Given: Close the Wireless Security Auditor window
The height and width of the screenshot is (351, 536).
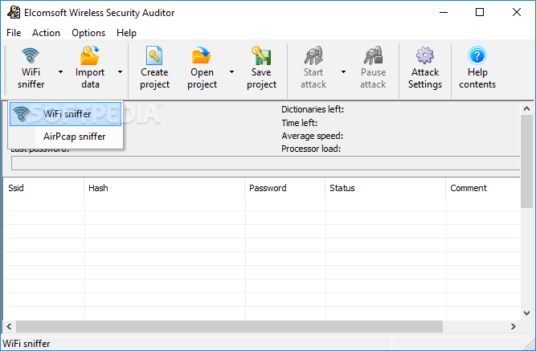Looking at the screenshot, I should (517, 12).
